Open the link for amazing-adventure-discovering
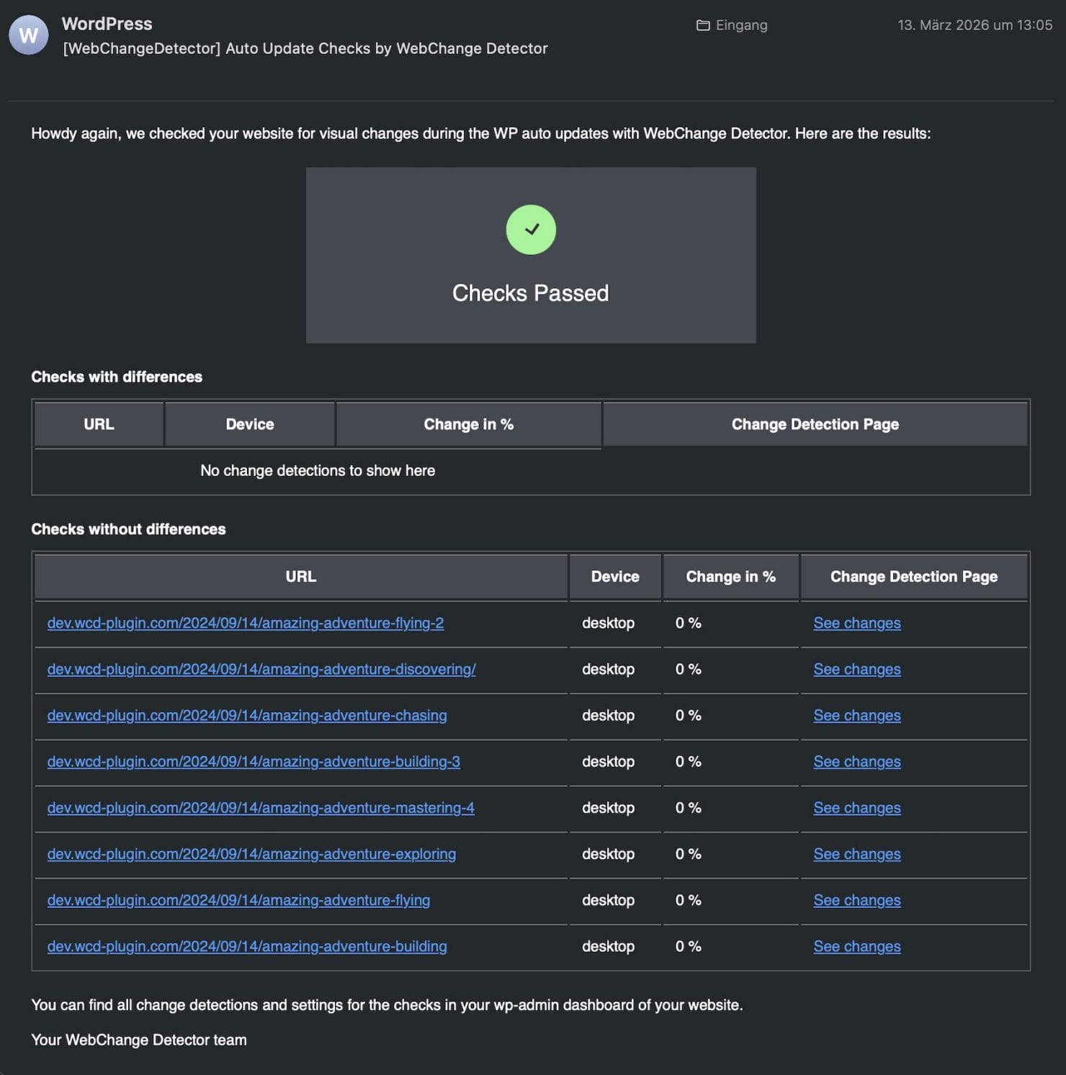This screenshot has height=1075, width=1066. point(261,670)
